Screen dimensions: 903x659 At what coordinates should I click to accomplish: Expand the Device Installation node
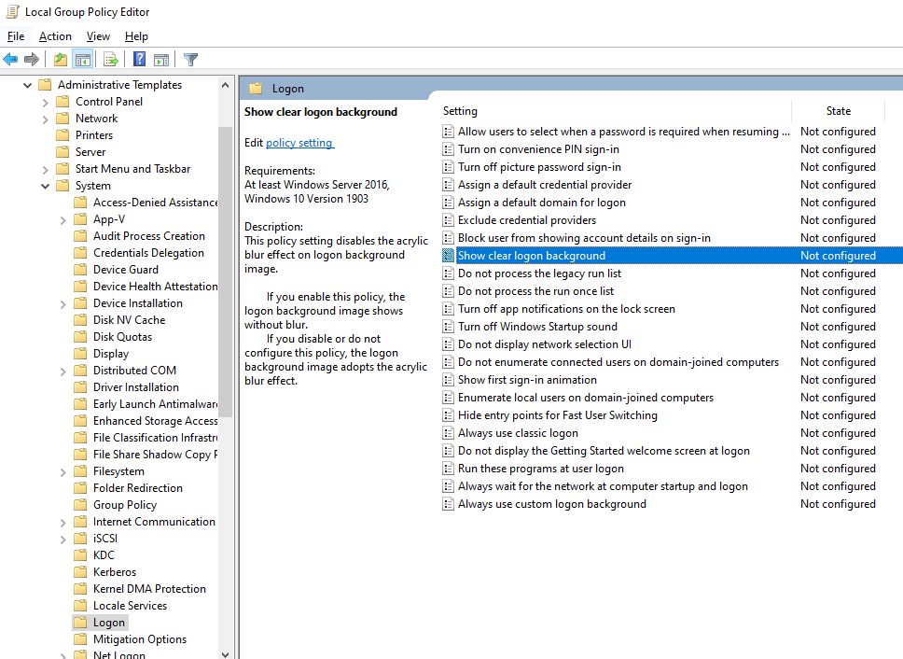click(x=63, y=304)
